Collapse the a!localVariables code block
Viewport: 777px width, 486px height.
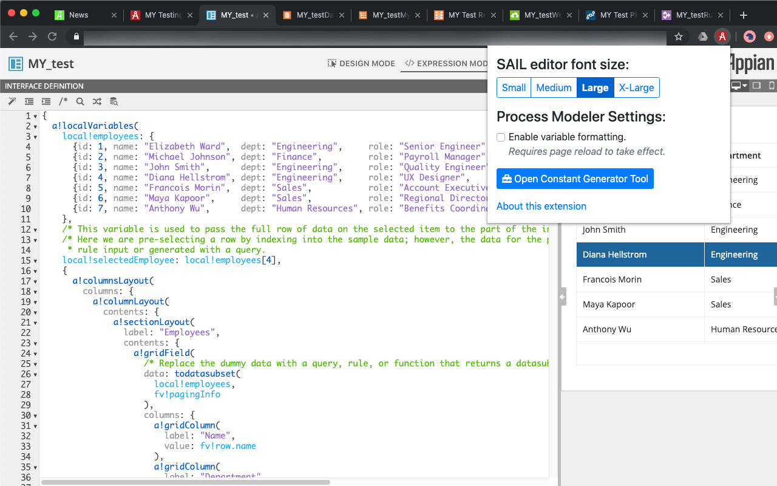[35, 126]
